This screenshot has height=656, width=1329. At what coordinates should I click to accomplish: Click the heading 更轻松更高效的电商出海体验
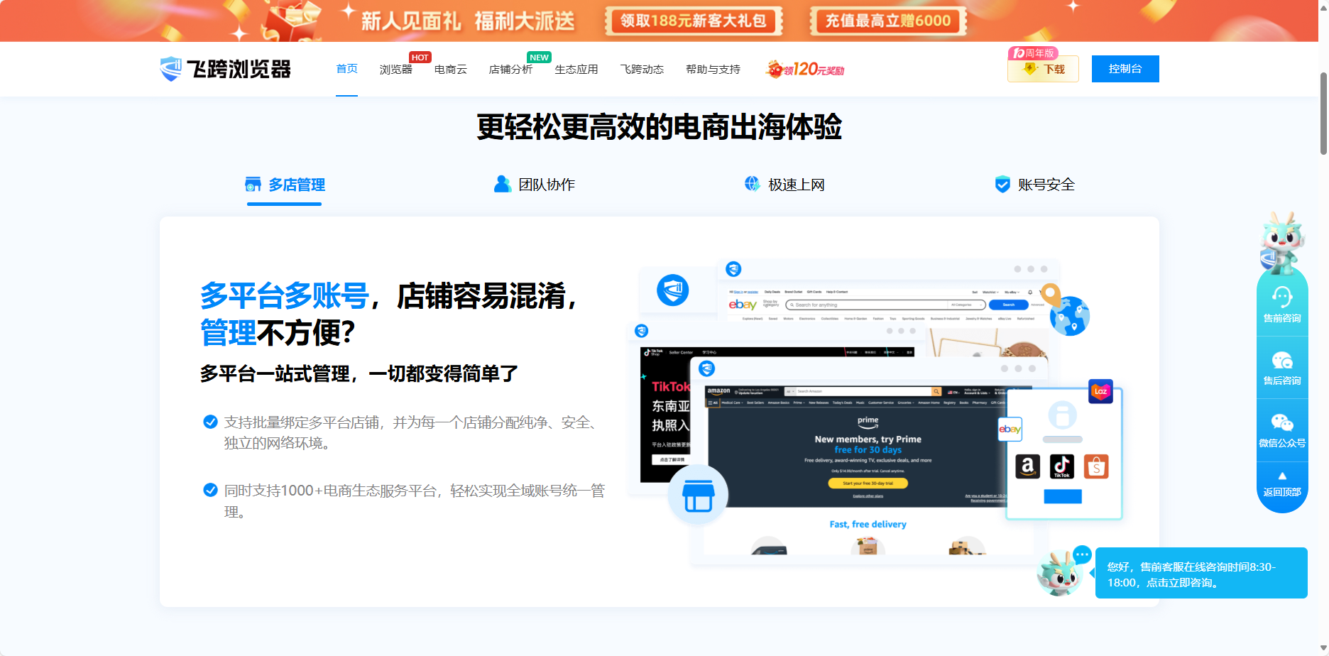tap(660, 127)
